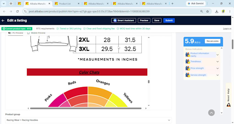Open the zoom magnifier icon in address bar

[202, 11]
